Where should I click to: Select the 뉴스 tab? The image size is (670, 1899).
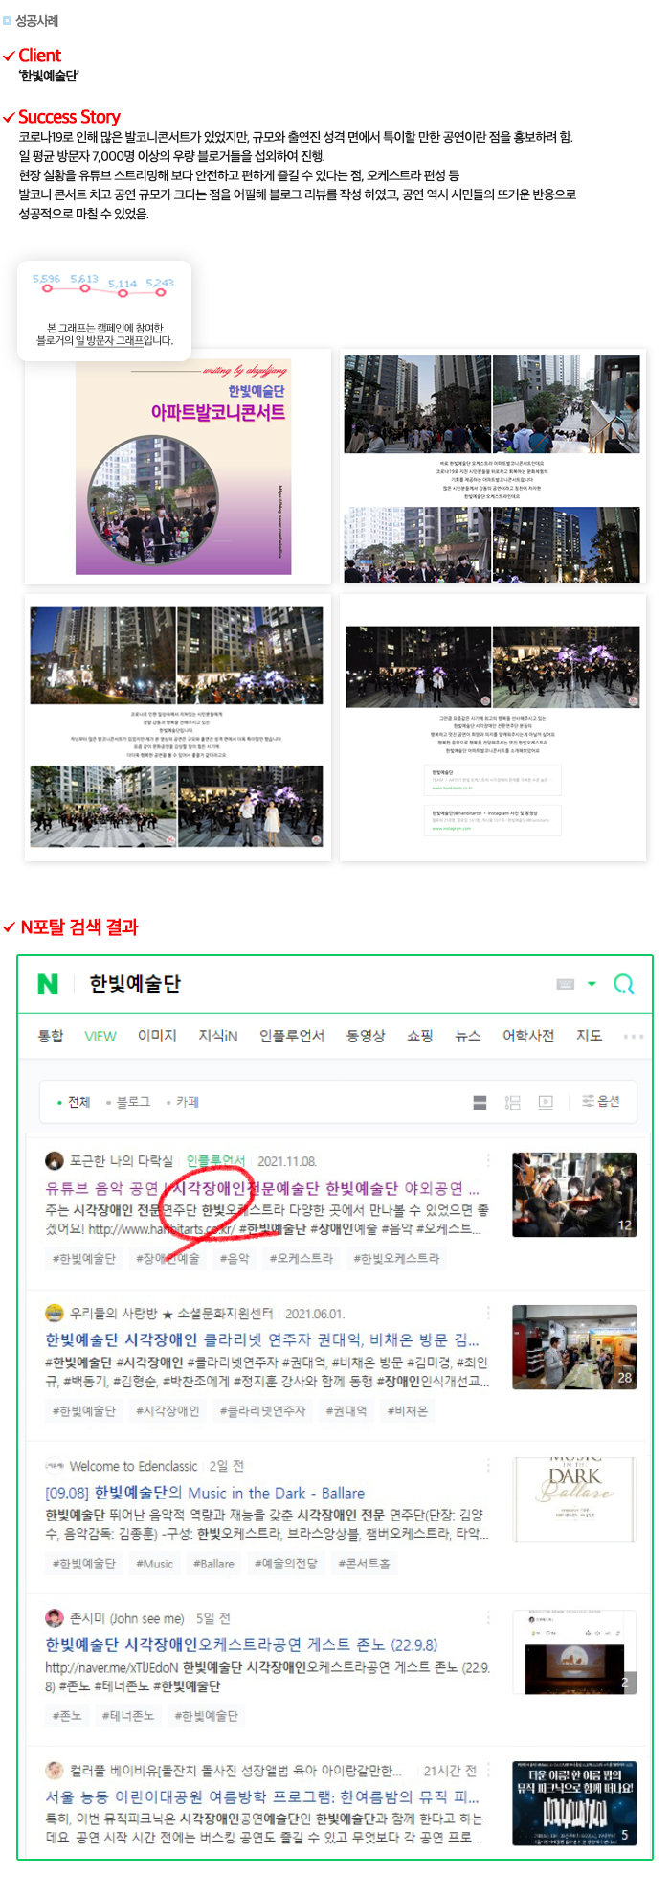(468, 1036)
